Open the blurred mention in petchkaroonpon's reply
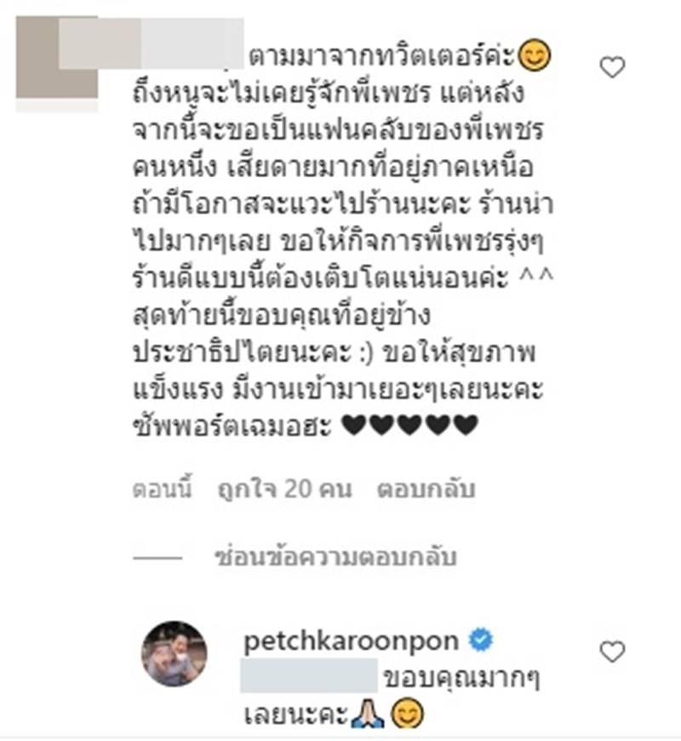Image resolution: width=681 pixels, height=741 pixels. click(309, 675)
